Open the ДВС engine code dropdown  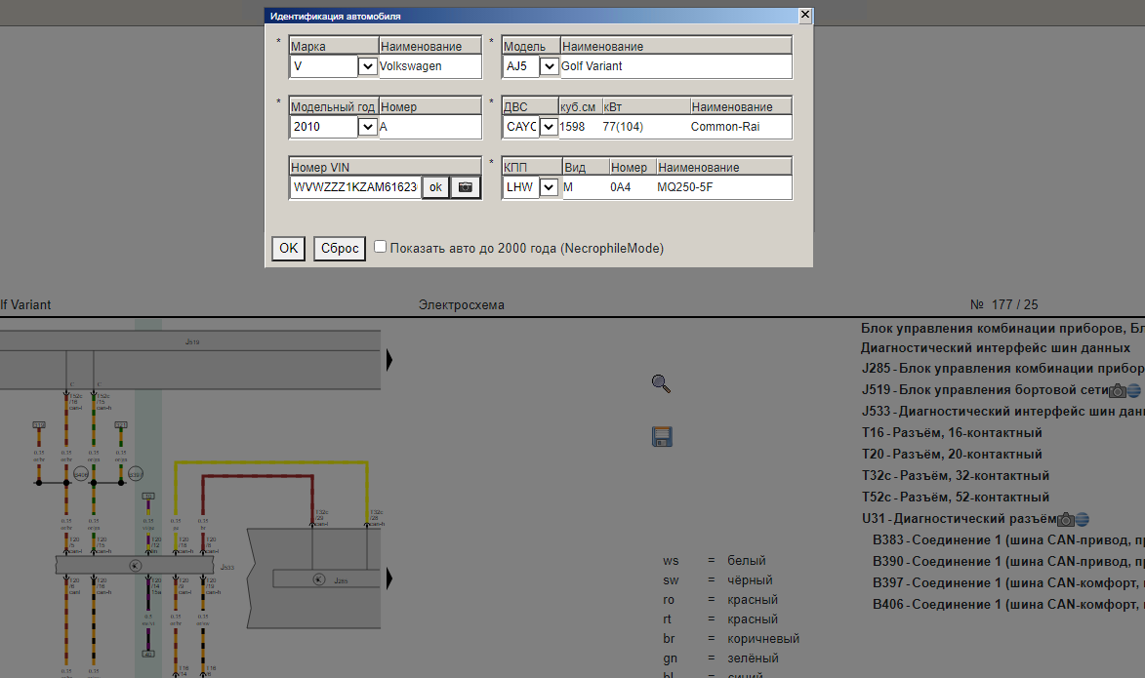549,127
